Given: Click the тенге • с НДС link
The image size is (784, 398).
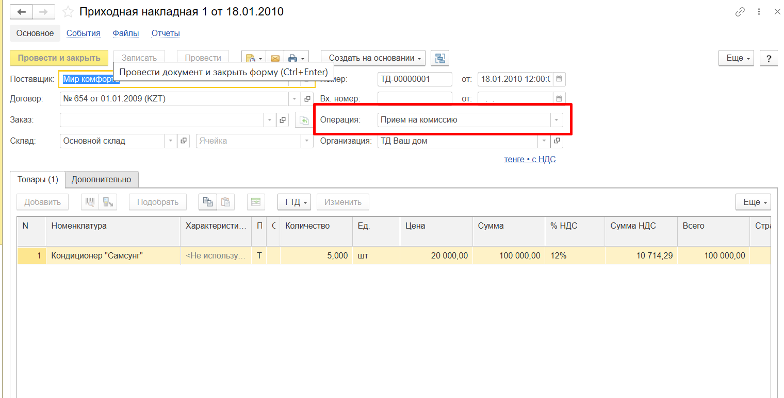Looking at the screenshot, I should pos(530,160).
